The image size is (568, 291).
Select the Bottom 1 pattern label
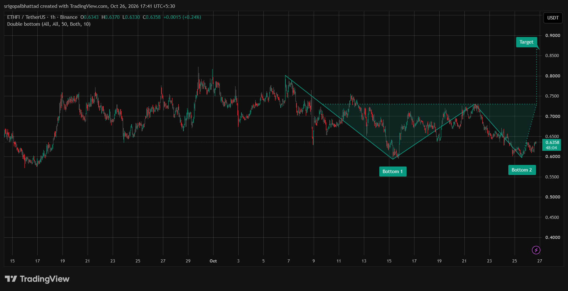(x=393, y=172)
